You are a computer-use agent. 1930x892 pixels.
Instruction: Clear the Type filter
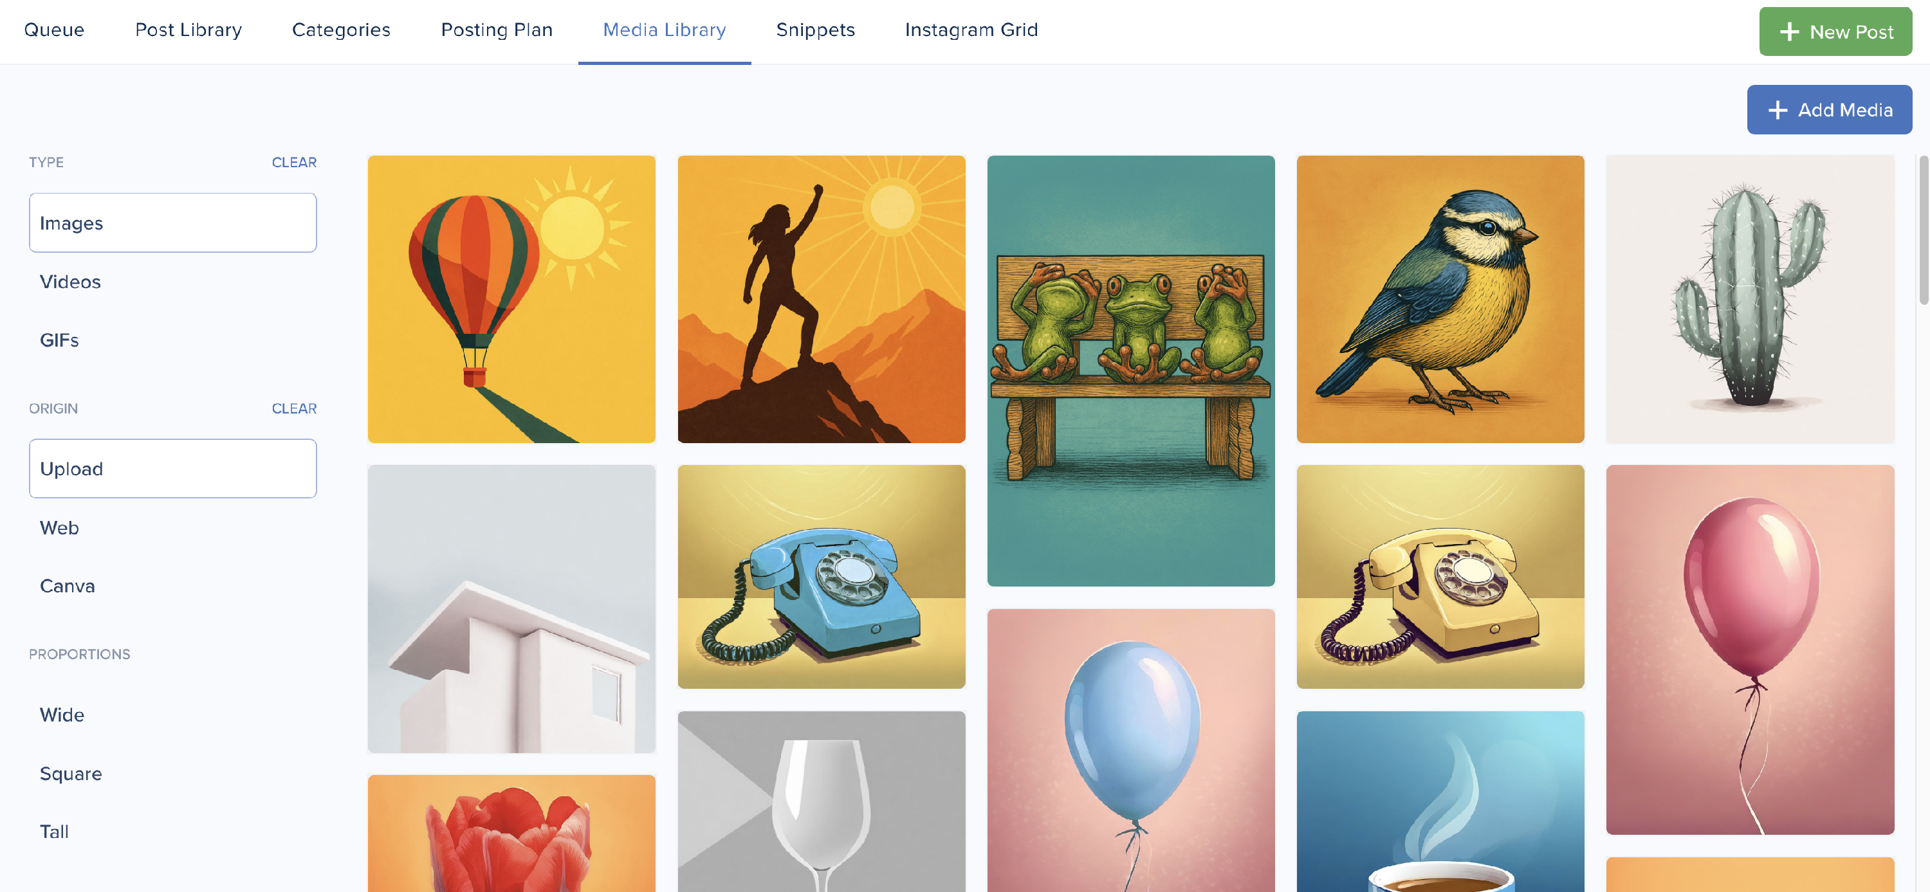pos(294,163)
